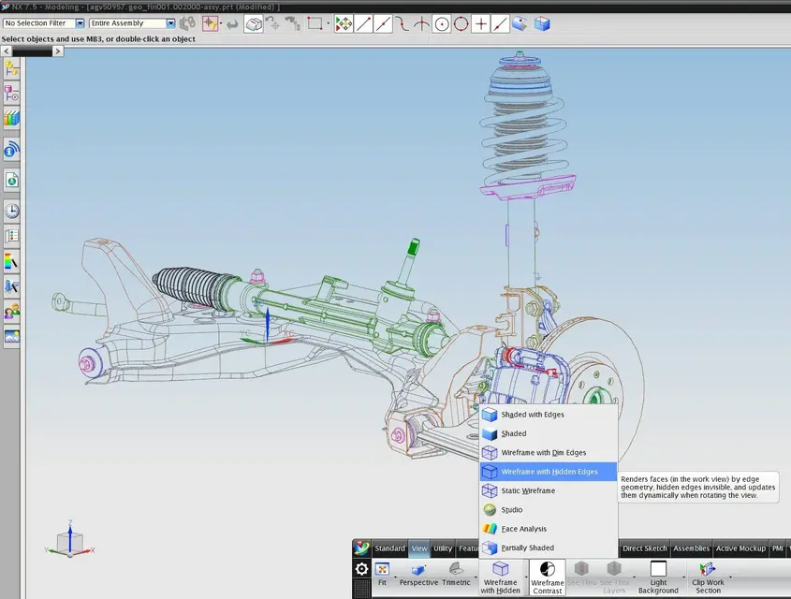Click the blue cube bounded grid snap icon
The image size is (791, 599).
coord(542,23)
